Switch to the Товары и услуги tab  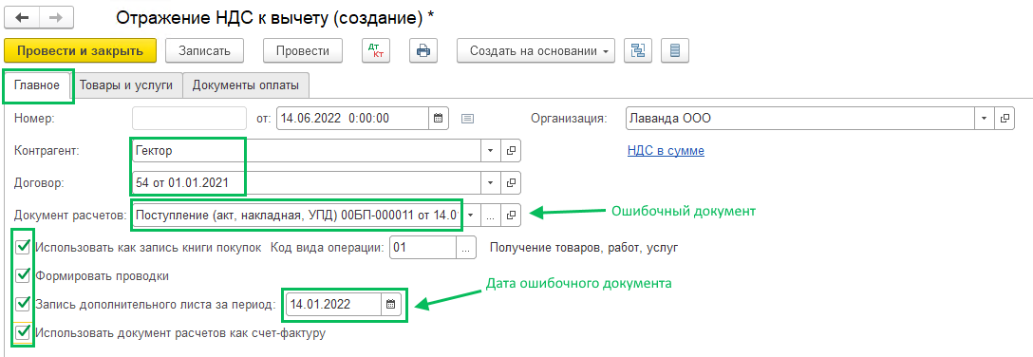coord(126,85)
